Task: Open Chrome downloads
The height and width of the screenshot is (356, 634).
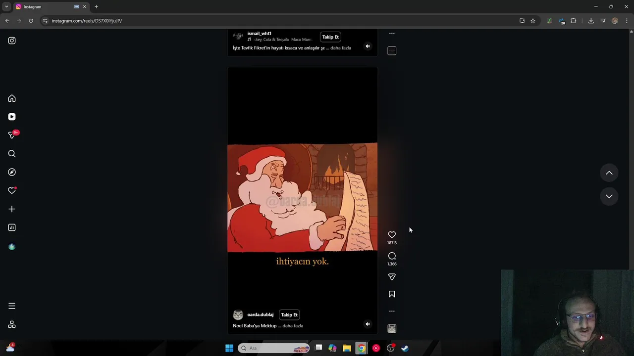Action: coord(591,21)
